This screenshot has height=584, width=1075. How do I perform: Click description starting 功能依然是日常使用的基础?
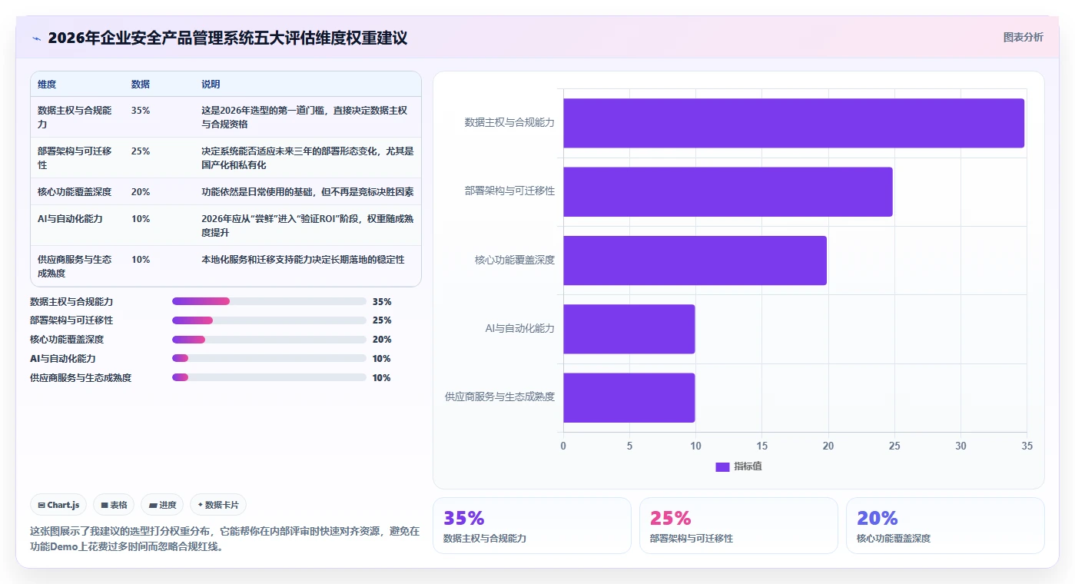point(307,192)
